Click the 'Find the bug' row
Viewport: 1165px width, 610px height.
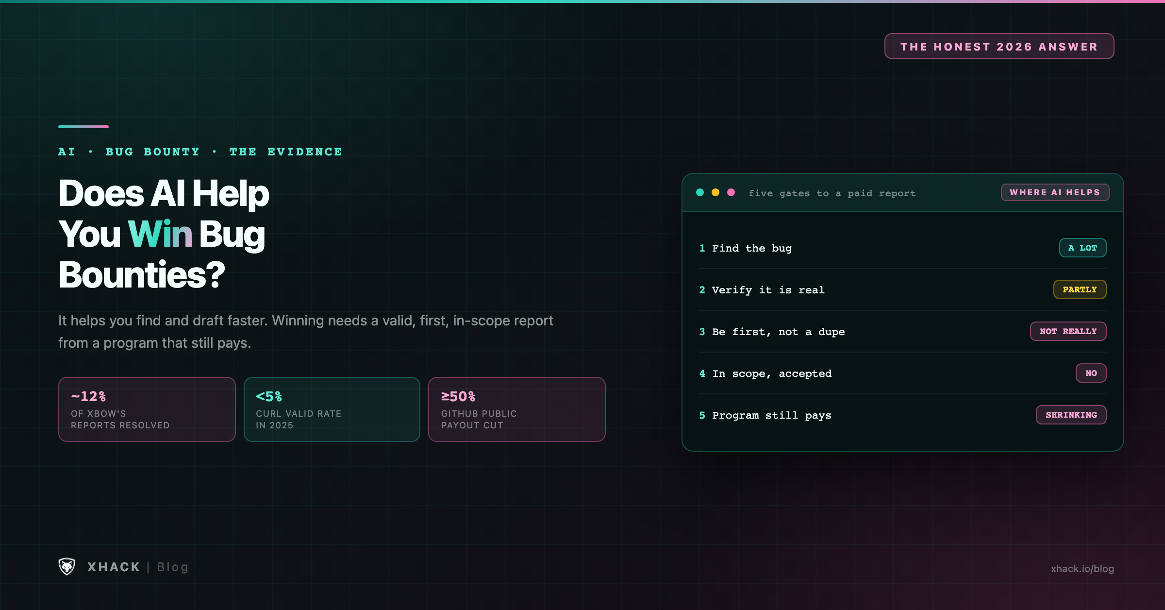pos(902,248)
